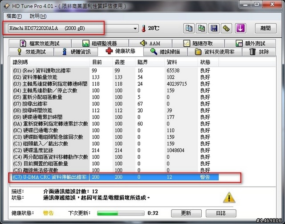Click the 識別碼 column header
Screen dimensions: 285x224
[x=49, y=62]
